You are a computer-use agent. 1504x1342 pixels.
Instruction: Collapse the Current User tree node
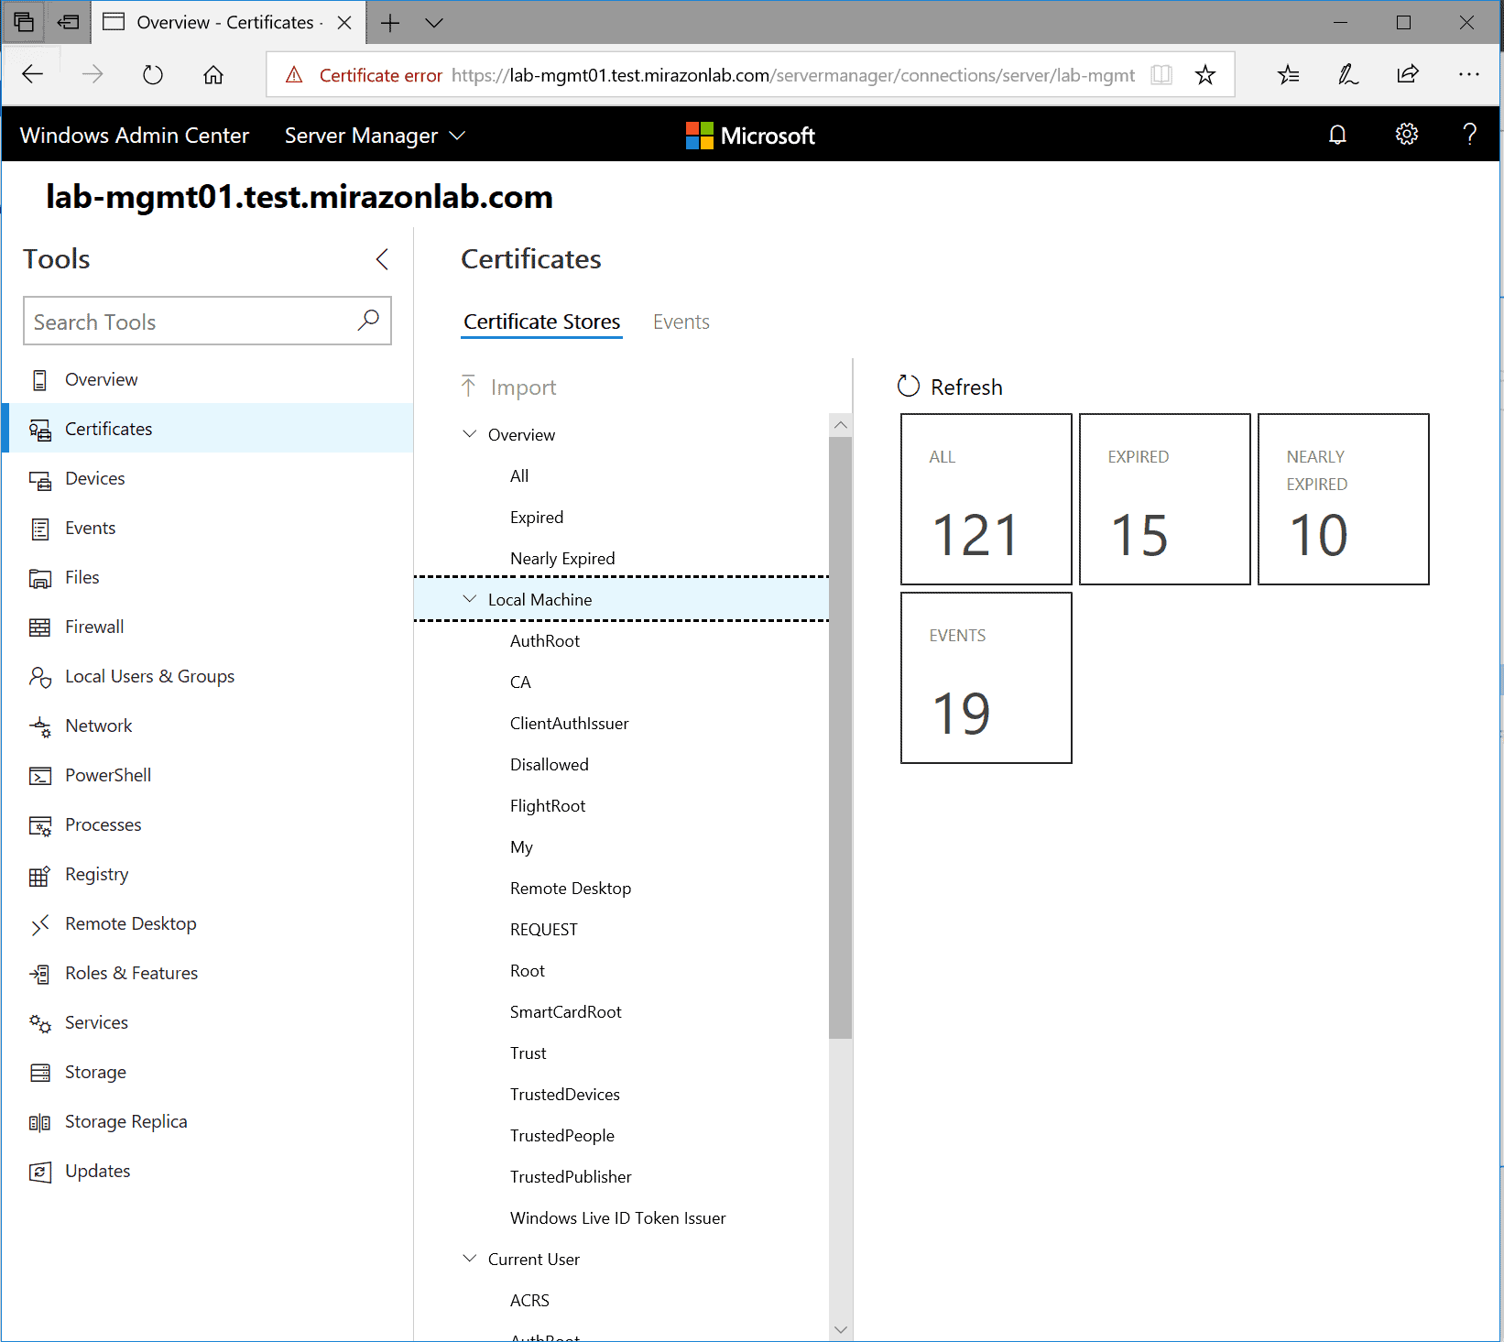pos(470,1259)
